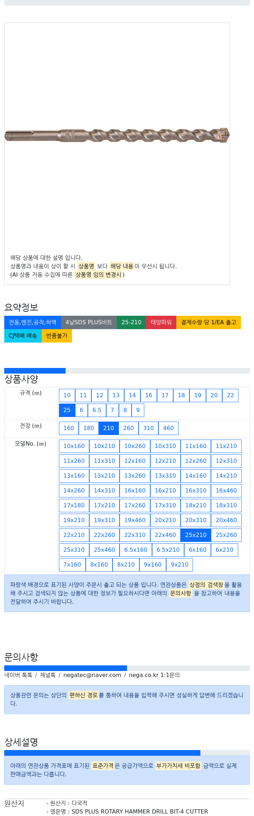Click the 22x310 model button
This screenshot has height=816, width=254.
tap(135, 535)
